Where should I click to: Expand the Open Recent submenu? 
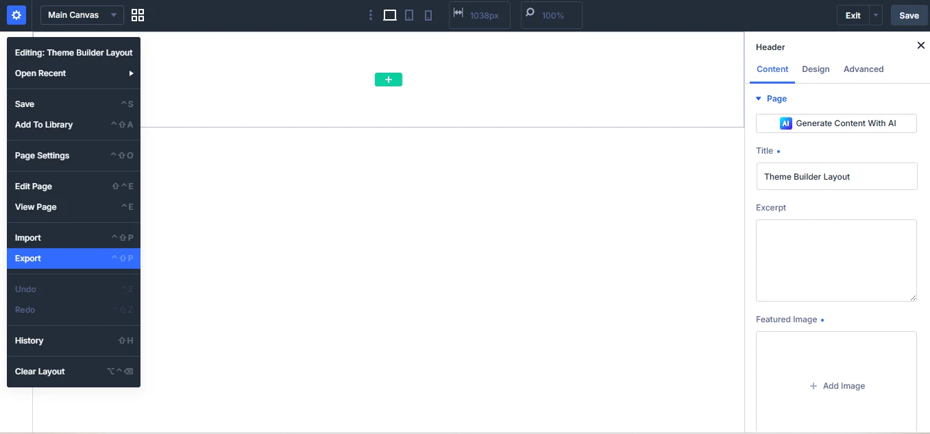[x=73, y=73]
